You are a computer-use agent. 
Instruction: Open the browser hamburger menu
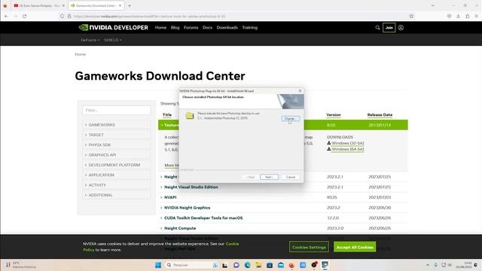tap(476, 16)
